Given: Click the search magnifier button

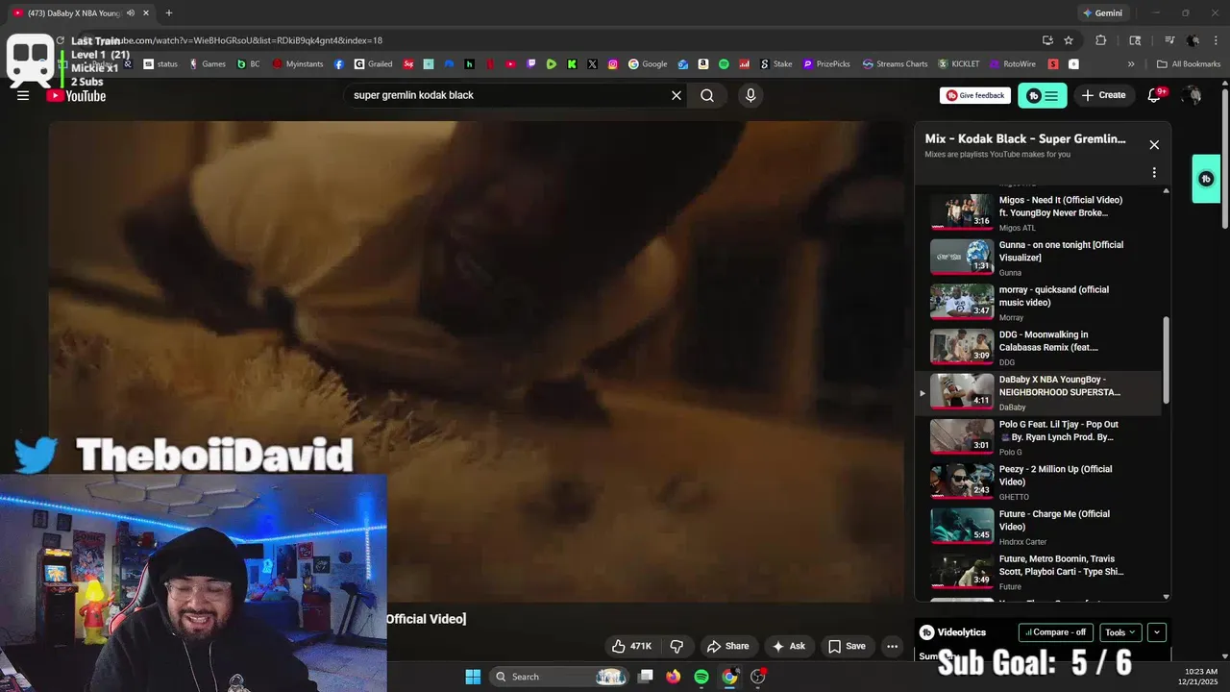Looking at the screenshot, I should [707, 95].
